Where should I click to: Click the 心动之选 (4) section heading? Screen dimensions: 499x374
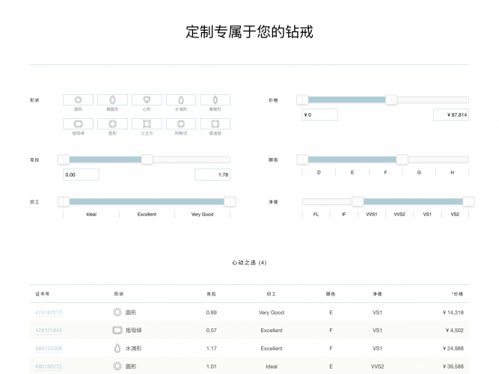(x=249, y=263)
